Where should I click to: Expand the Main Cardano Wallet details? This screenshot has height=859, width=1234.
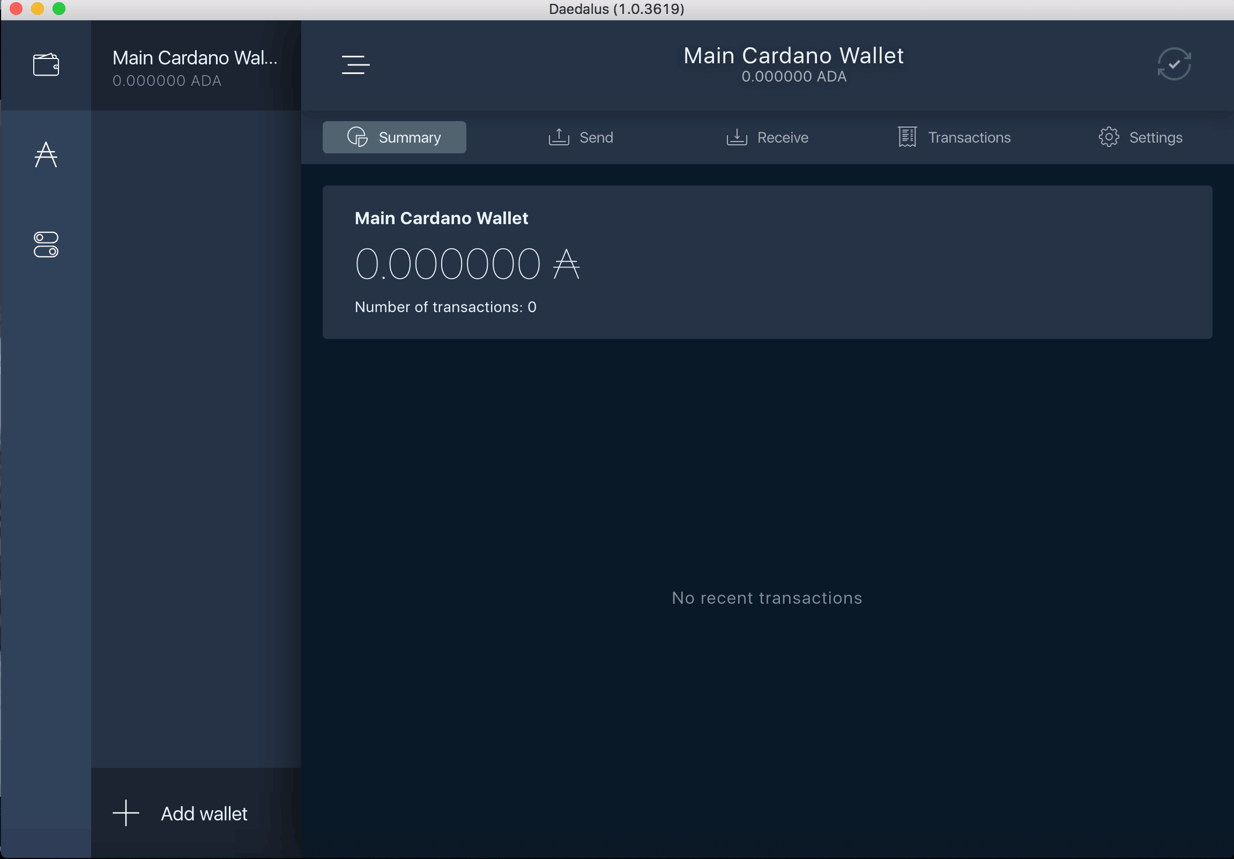pos(195,66)
